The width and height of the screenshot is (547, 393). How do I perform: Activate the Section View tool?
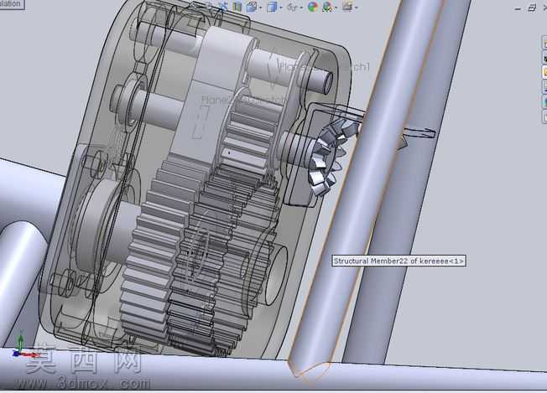click(x=237, y=7)
